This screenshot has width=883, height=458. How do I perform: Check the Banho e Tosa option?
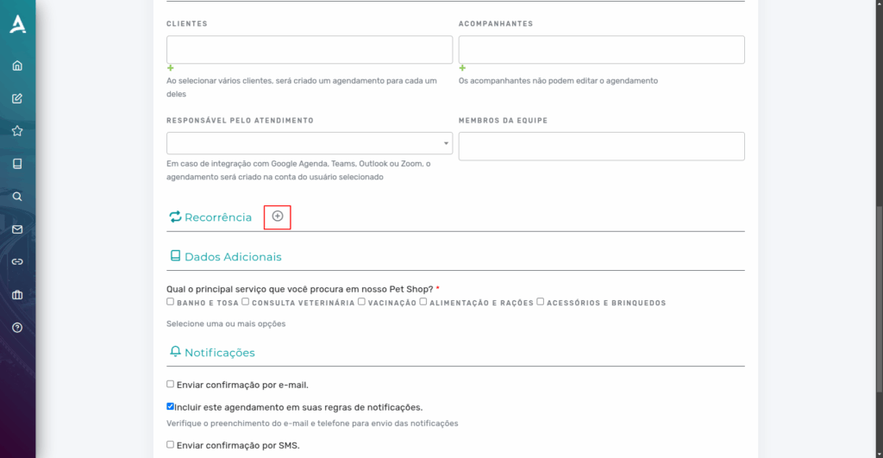coord(170,302)
